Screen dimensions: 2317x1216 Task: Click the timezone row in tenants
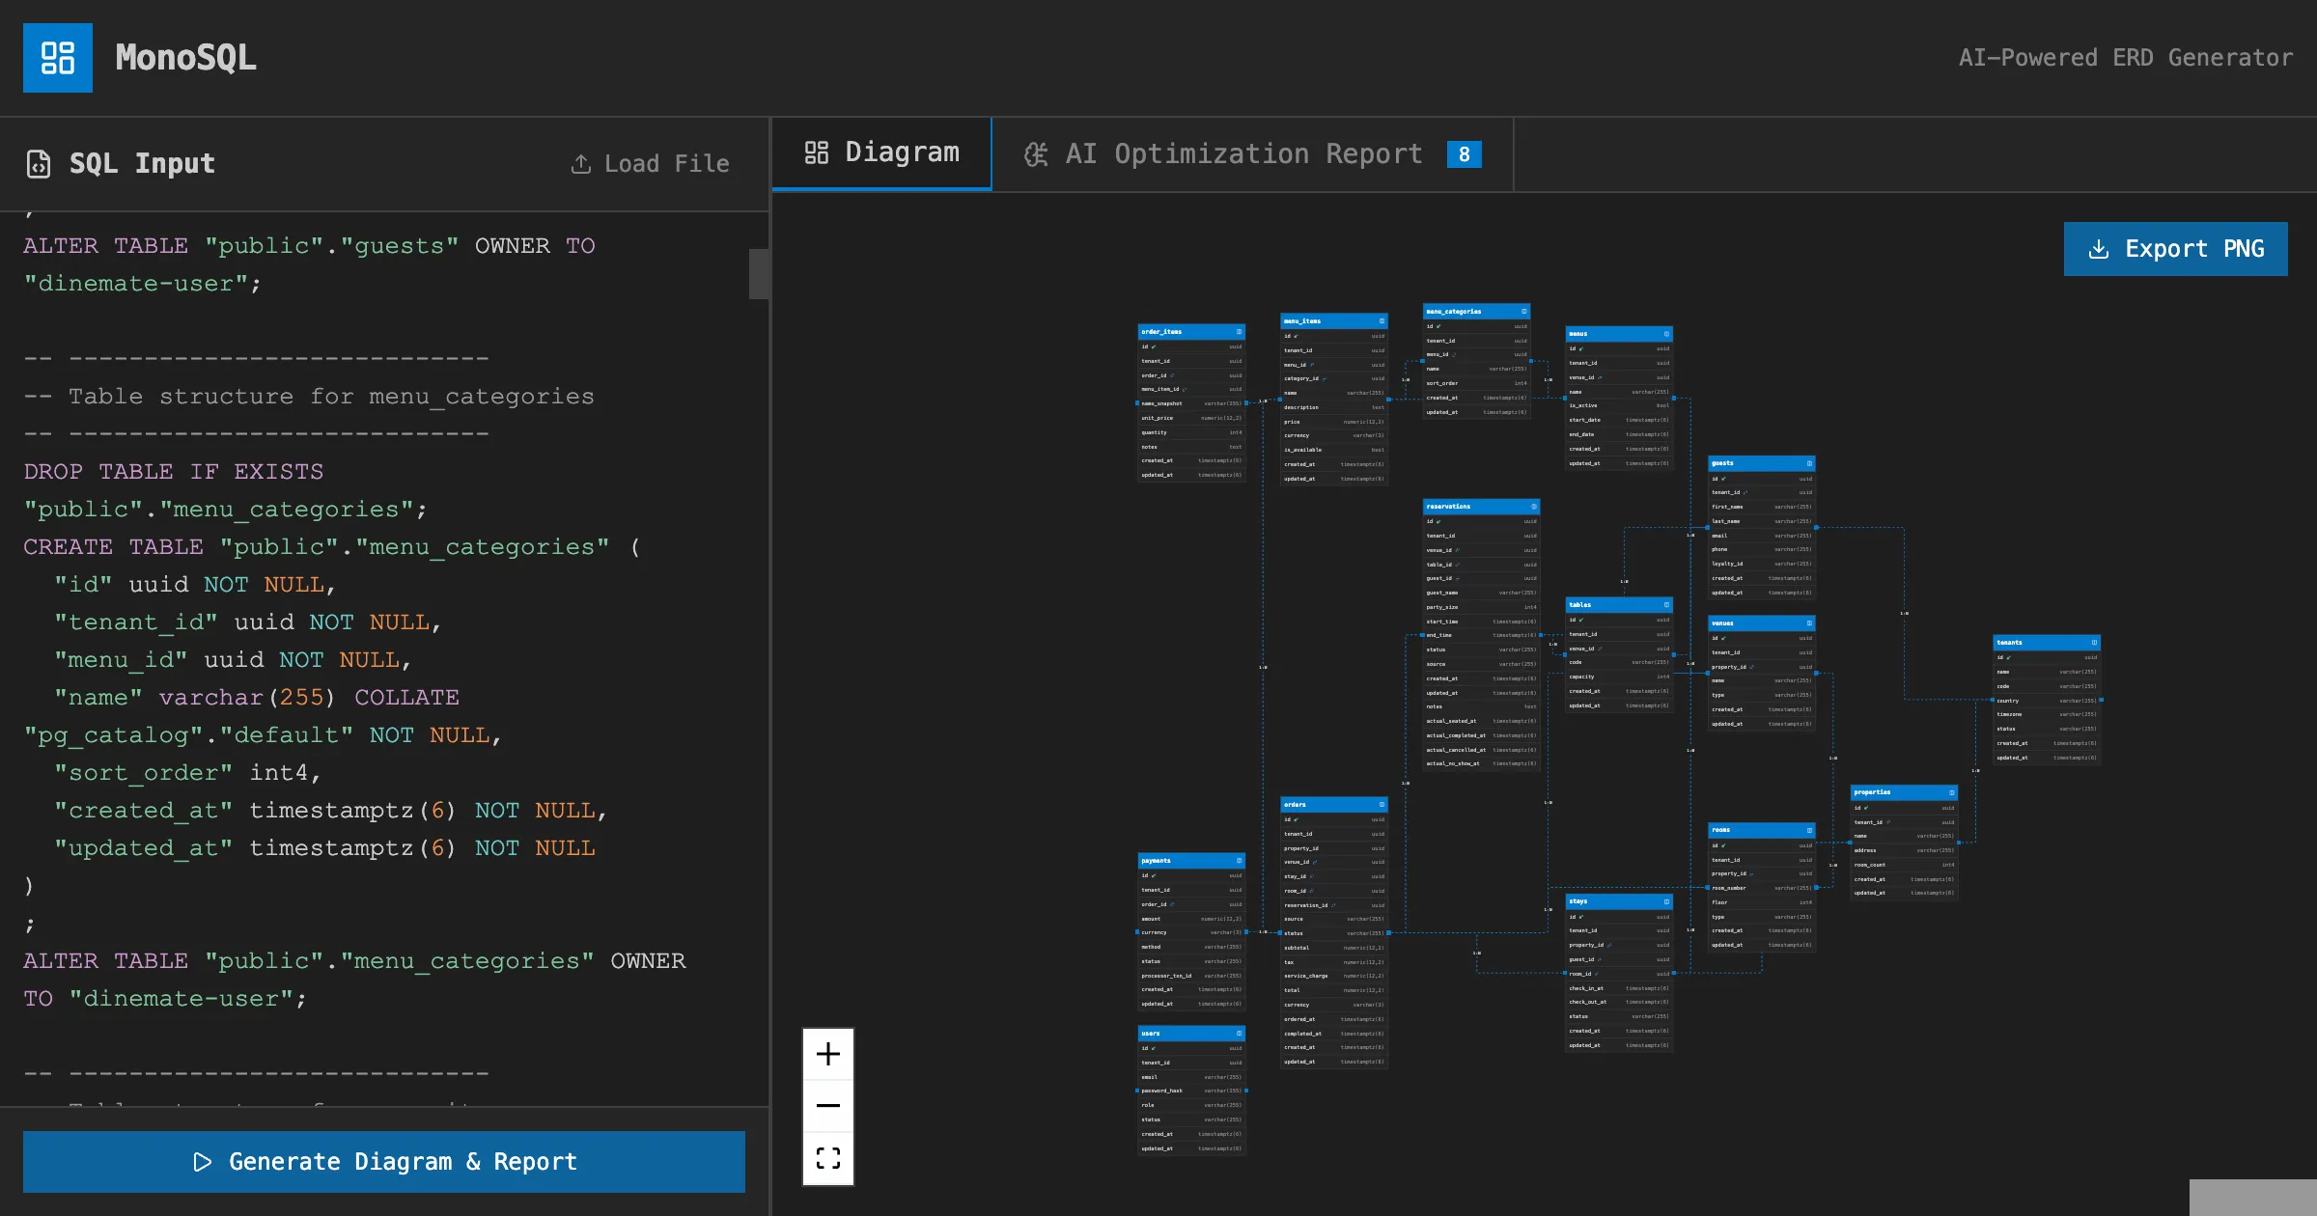[2046, 714]
